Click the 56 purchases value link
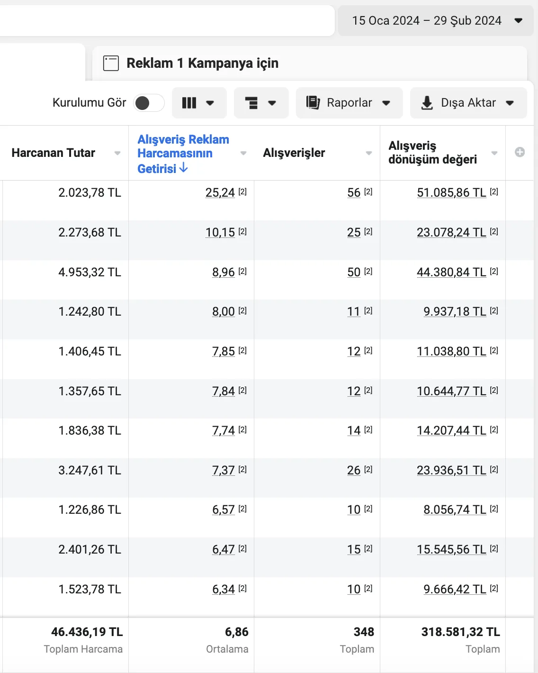 tap(354, 192)
